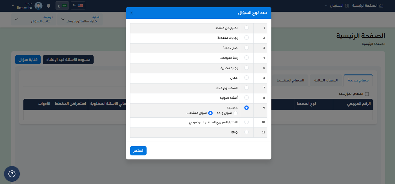
Task: Select the EMQ question type radio
Action: click(247, 132)
